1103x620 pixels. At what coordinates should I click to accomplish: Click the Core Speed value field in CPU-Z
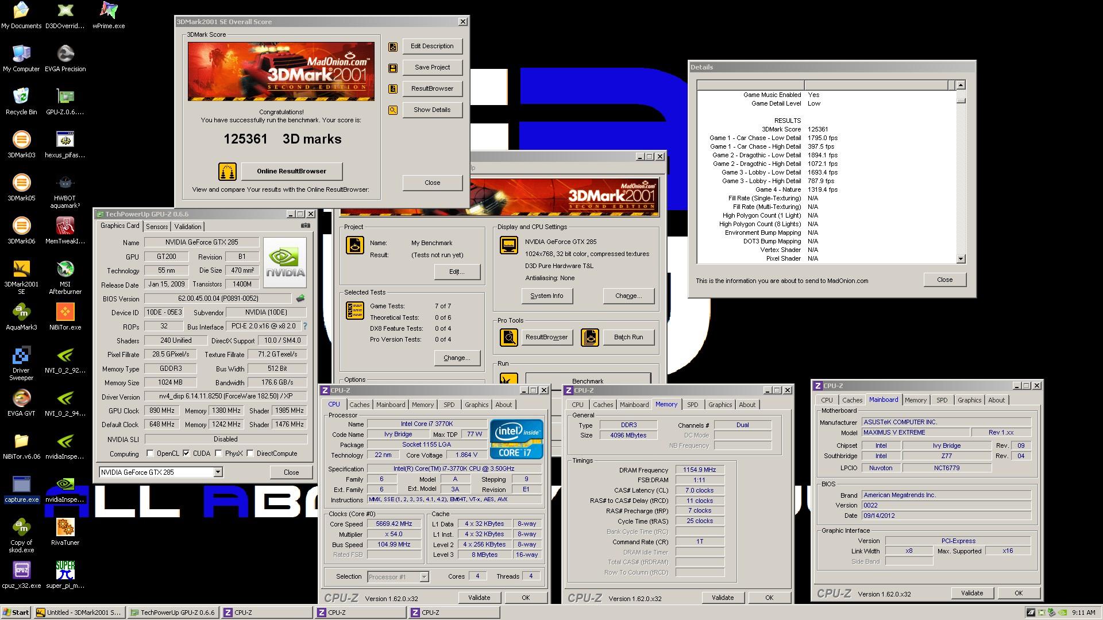click(x=394, y=524)
